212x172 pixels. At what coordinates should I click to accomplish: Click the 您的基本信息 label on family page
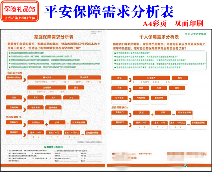(16, 73)
